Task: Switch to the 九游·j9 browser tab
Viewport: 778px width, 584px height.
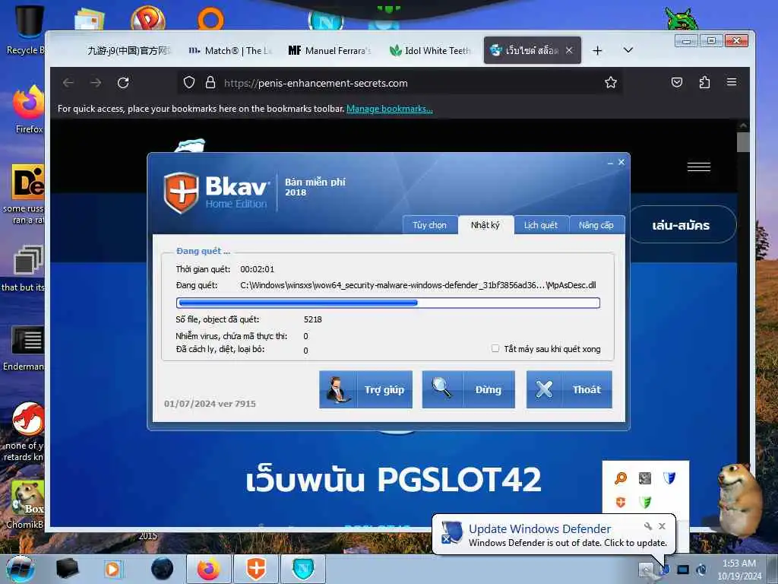Action: [x=128, y=50]
